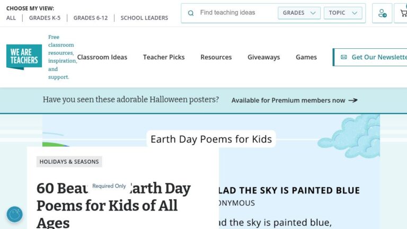The height and width of the screenshot is (229, 407).
Task: Switch view to Grades K-5
Action: tap(45, 18)
